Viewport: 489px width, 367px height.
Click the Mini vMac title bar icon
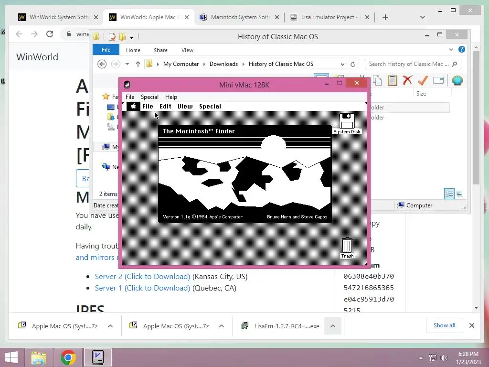[x=127, y=85]
